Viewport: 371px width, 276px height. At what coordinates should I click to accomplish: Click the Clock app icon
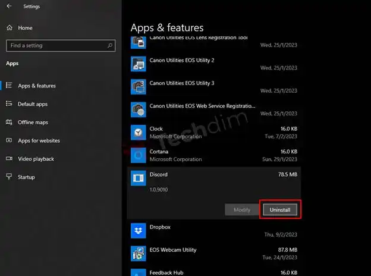click(x=139, y=132)
